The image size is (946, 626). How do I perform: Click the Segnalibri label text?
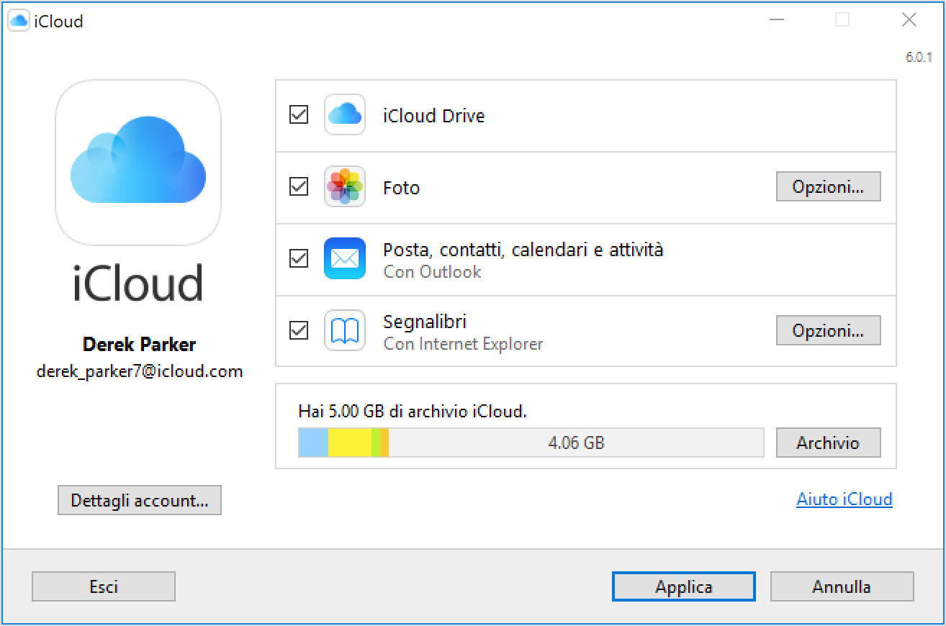tap(425, 322)
